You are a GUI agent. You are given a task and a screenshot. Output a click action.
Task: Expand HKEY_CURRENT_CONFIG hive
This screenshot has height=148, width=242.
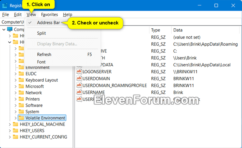coord(10,137)
